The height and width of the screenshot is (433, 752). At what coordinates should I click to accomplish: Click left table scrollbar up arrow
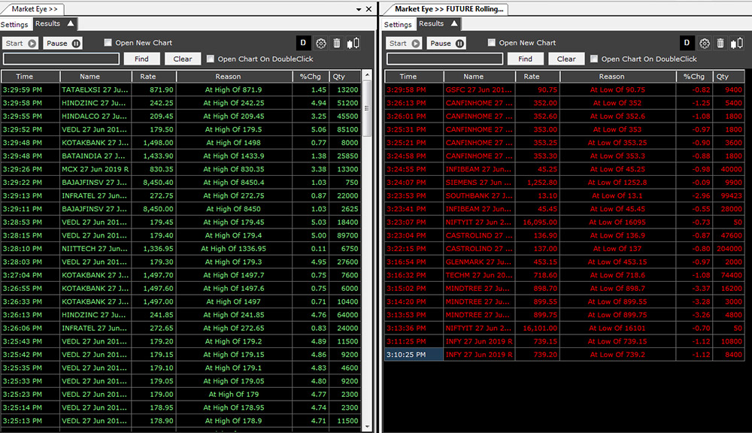click(x=368, y=75)
